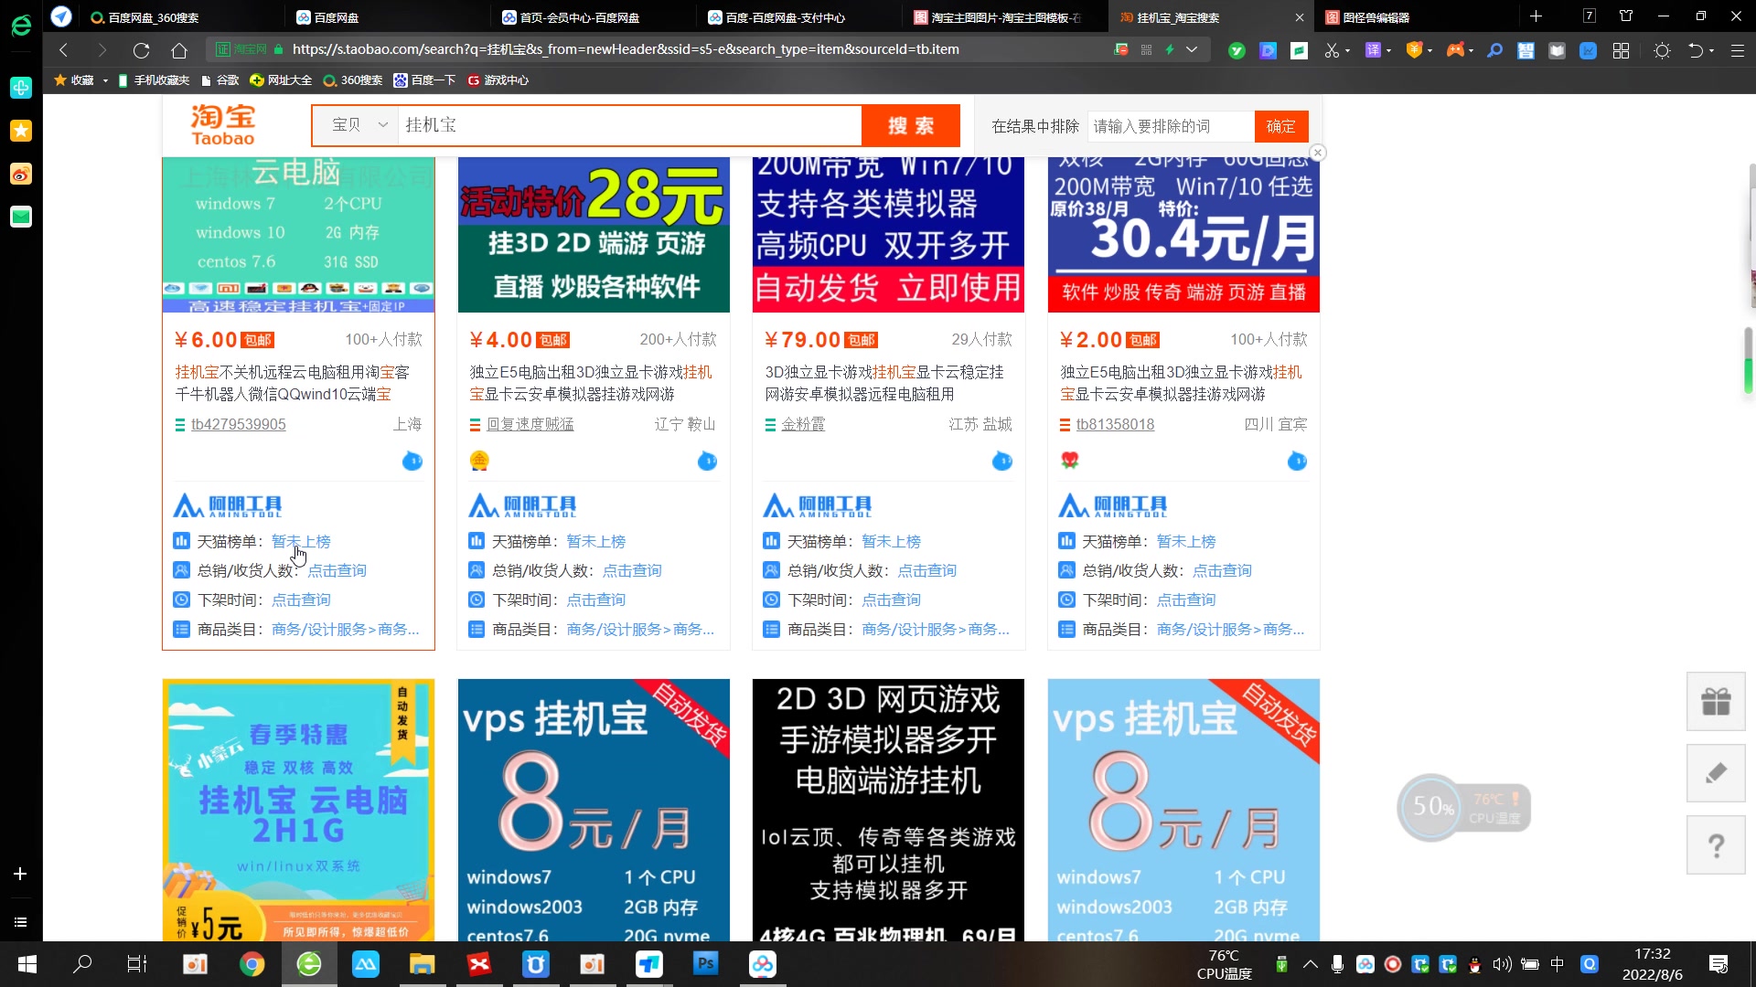Open the notification center icon
Viewport: 1756px width, 987px height.
1719,964
